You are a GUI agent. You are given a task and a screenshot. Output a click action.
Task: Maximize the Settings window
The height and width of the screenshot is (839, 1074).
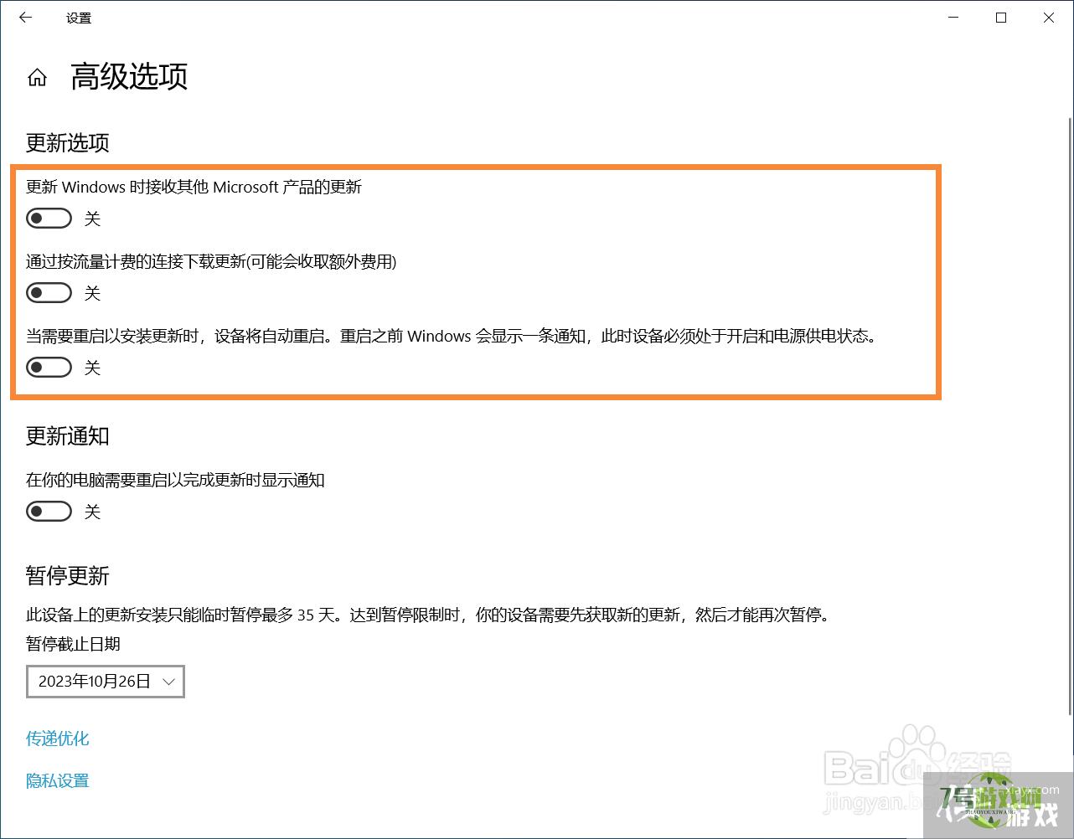click(x=1001, y=18)
